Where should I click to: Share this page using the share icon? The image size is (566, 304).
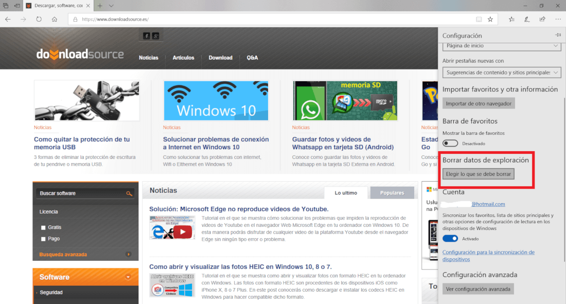tap(542, 20)
